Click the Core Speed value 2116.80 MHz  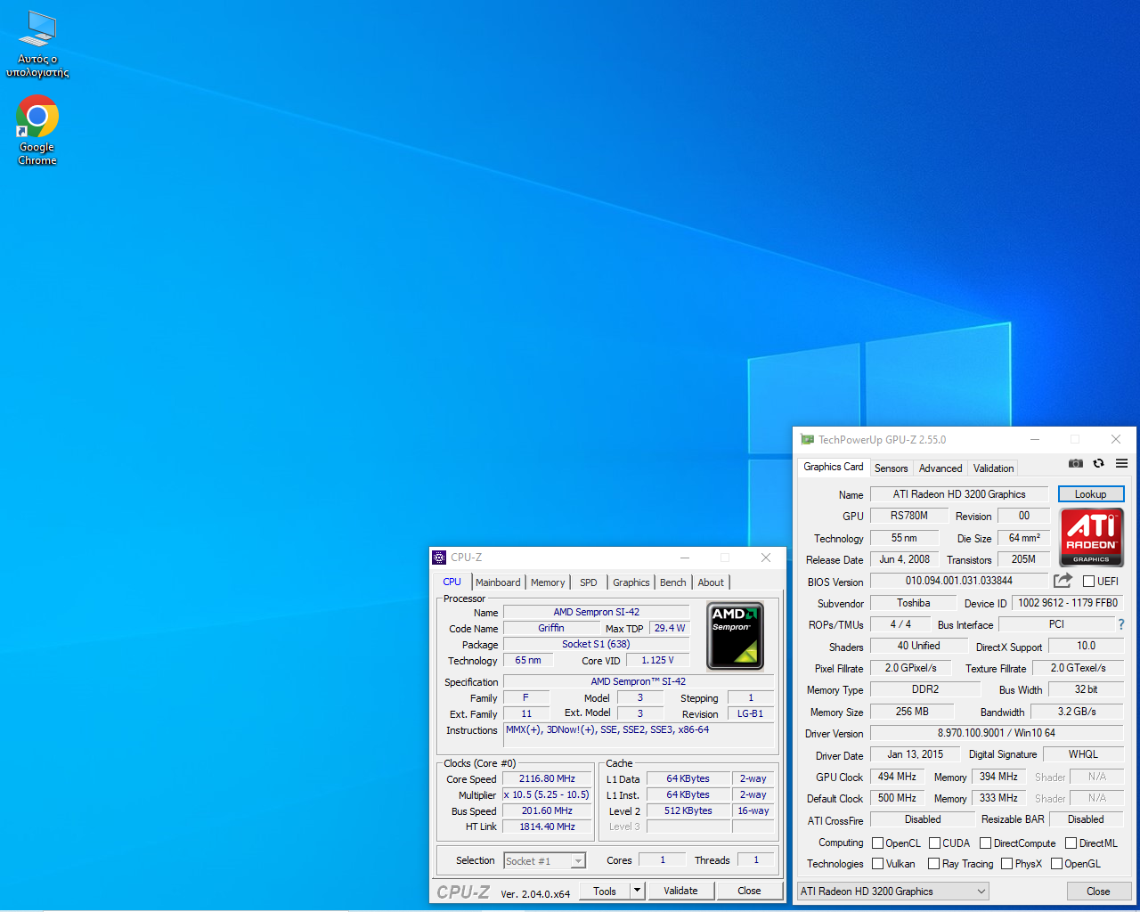(547, 778)
